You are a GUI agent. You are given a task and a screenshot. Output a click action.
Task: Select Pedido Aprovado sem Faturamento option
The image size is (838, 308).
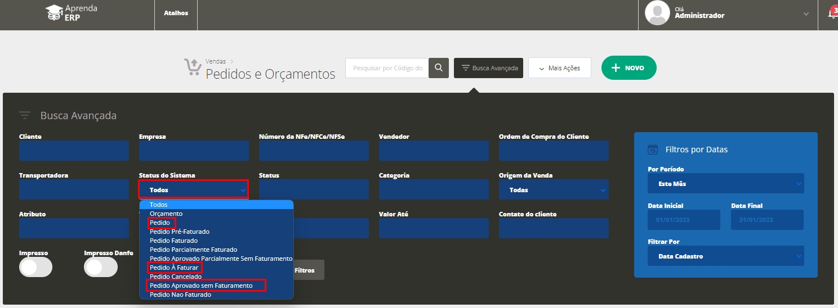coord(201,286)
